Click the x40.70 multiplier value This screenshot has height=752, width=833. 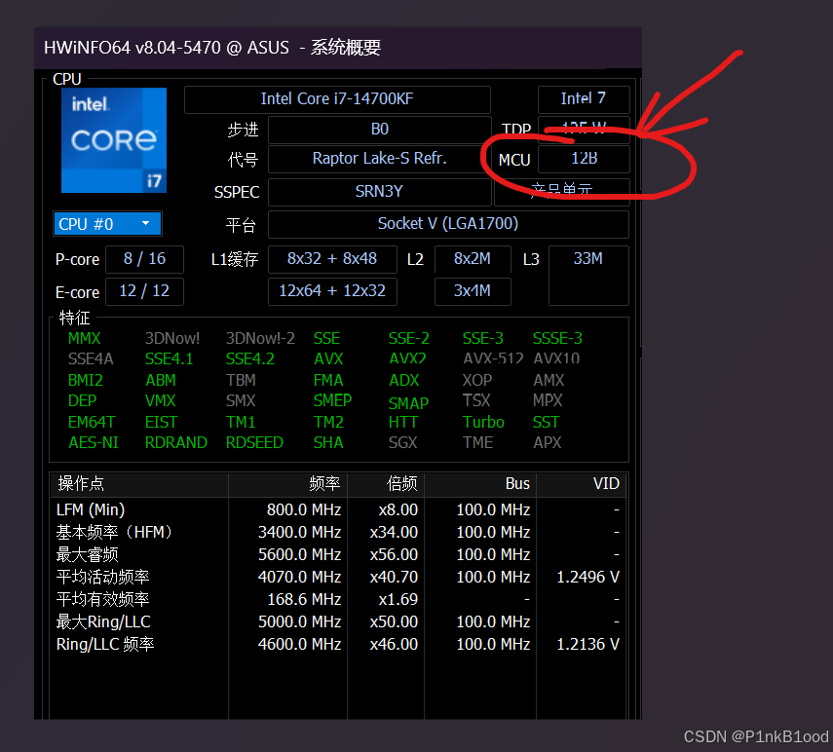(394, 577)
